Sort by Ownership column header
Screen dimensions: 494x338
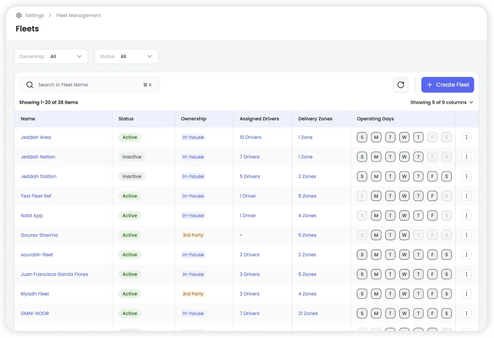(194, 118)
